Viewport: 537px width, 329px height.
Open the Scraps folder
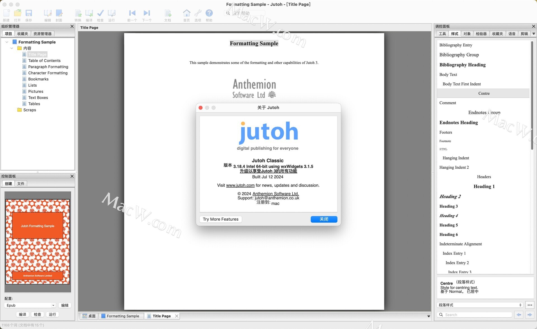pos(30,110)
